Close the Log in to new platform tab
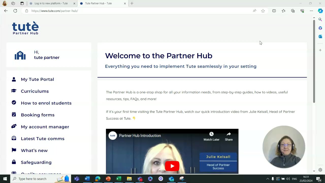The width and height of the screenshot is (325, 183). (x=74, y=3)
